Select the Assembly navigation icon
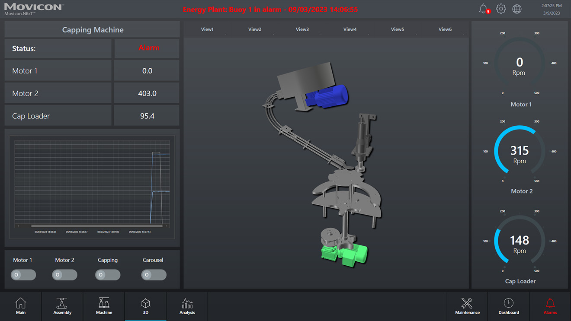Image resolution: width=571 pixels, height=321 pixels. point(62,306)
